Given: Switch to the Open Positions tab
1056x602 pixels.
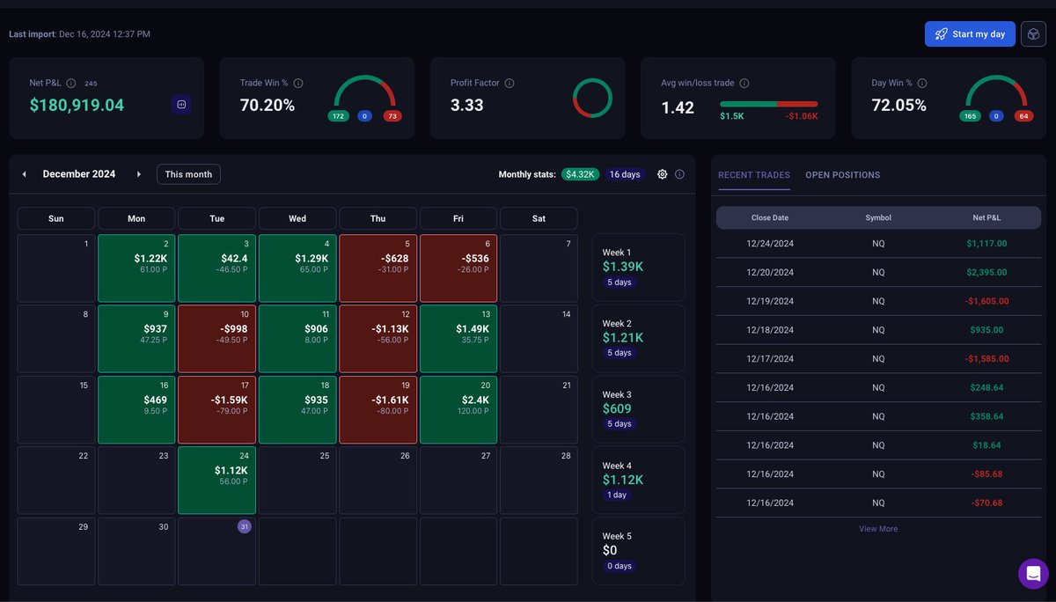Looking at the screenshot, I should 843,175.
